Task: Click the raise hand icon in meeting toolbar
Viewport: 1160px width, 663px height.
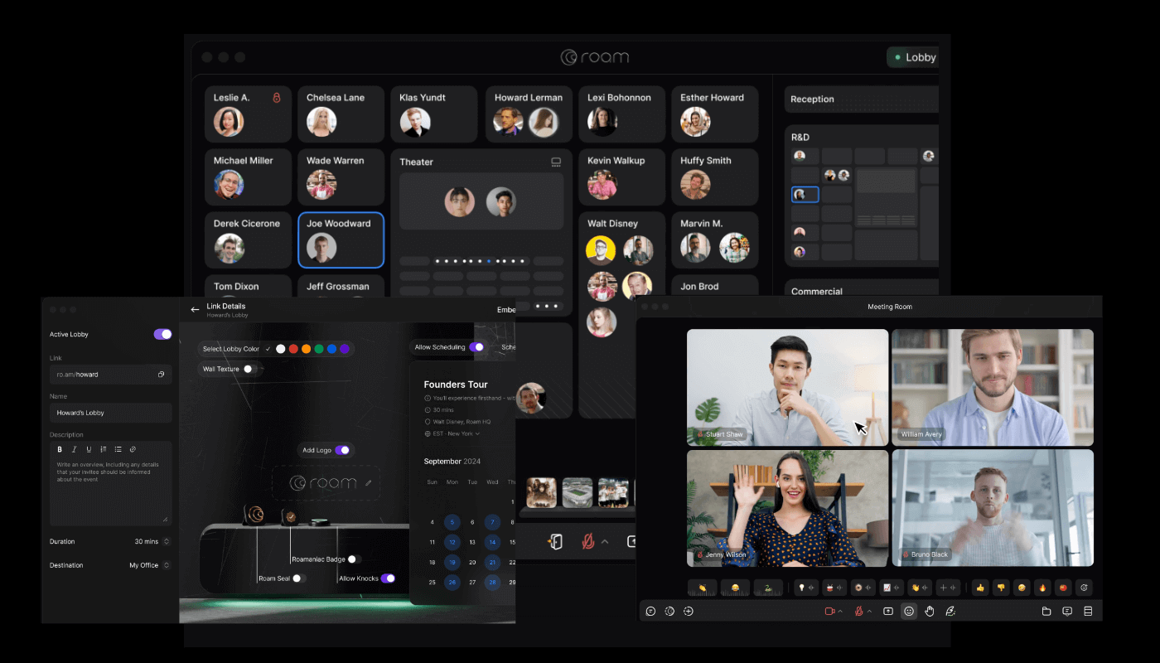Action: pos(929,612)
